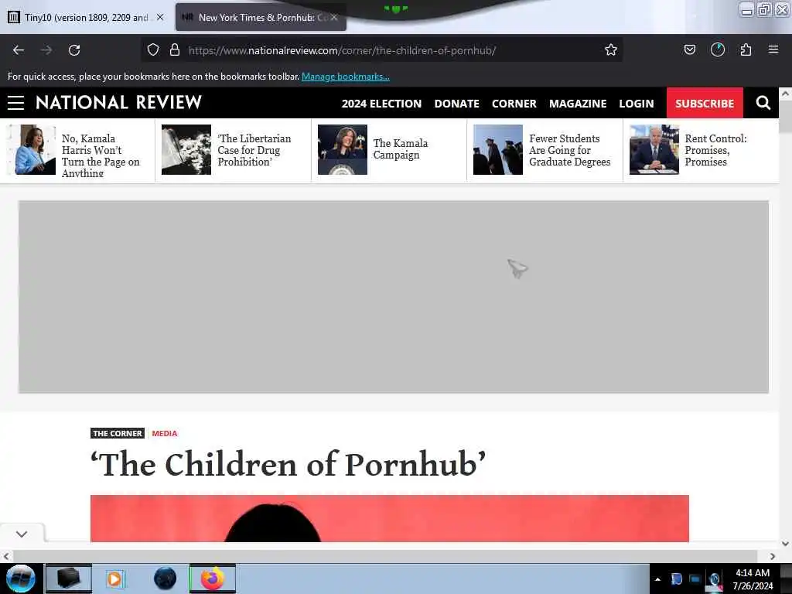The height and width of the screenshot is (594, 792).
Task: Open the tracking protection shield icon
Action: pyautogui.click(x=153, y=50)
